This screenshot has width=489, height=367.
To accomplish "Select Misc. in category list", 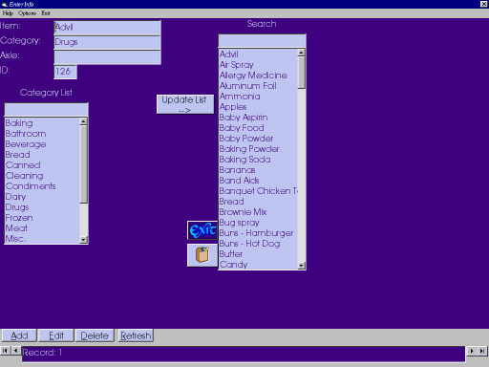I will (x=42, y=239).
